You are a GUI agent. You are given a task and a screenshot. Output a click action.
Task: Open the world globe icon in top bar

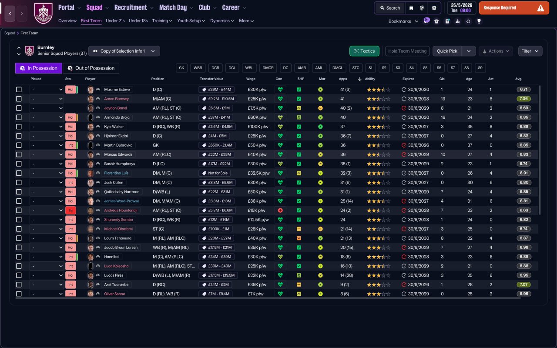click(422, 8)
